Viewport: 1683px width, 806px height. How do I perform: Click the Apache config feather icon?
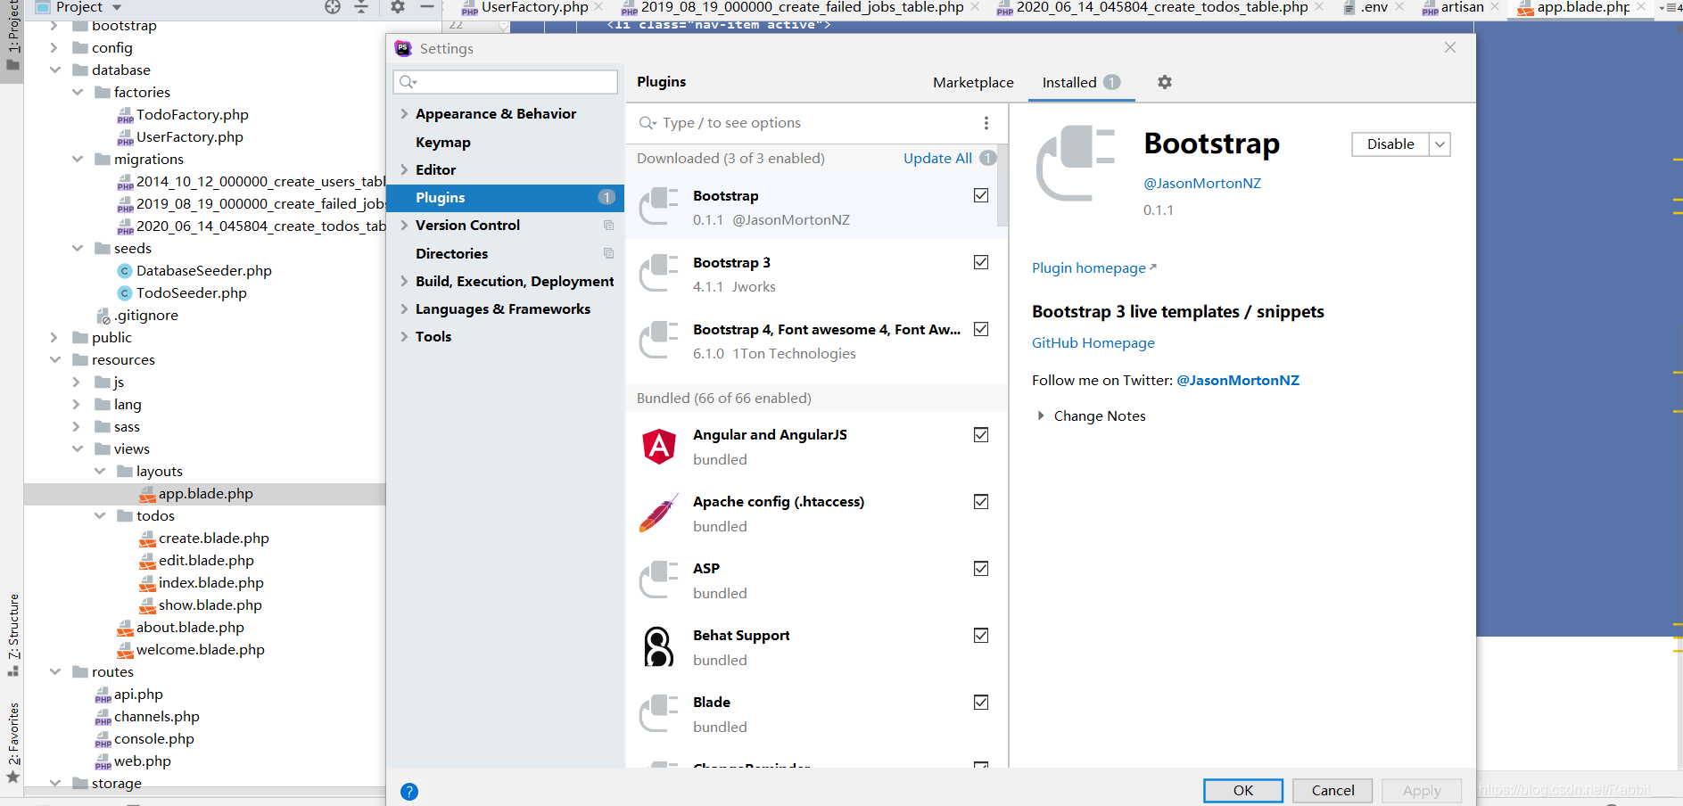(x=659, y=514)
